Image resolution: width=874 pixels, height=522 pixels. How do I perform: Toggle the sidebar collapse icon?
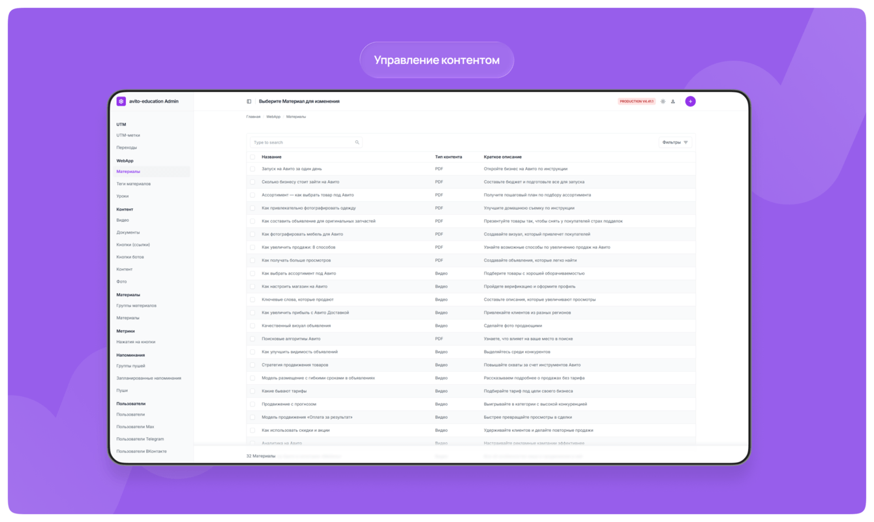[249, 101]
